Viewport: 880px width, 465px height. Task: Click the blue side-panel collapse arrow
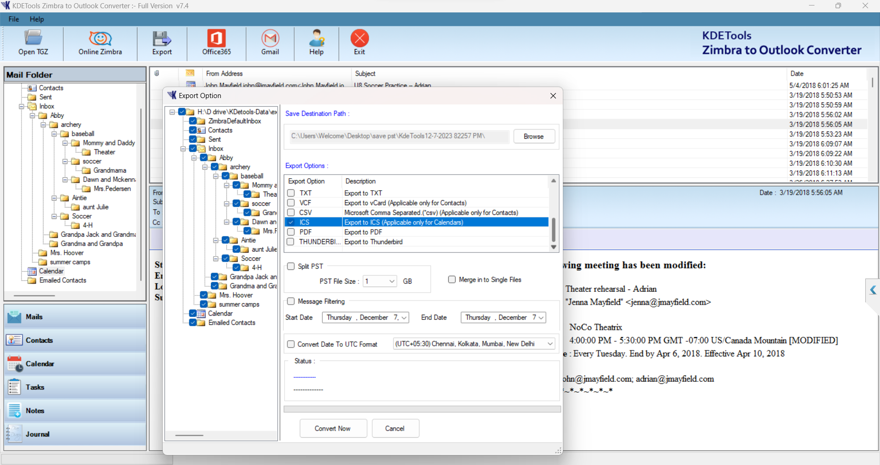[x=873, y=290]
